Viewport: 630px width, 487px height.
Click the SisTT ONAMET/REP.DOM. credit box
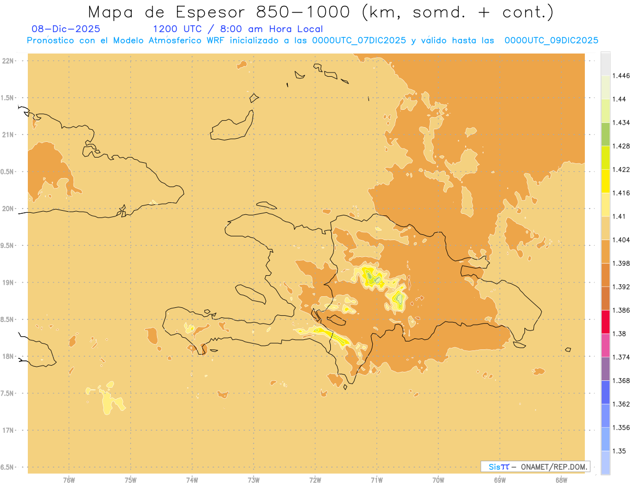click(x=535, y=467)
